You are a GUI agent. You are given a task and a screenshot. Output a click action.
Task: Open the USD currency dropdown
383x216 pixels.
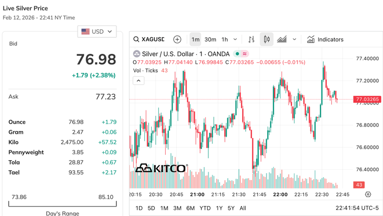point(97,31)
